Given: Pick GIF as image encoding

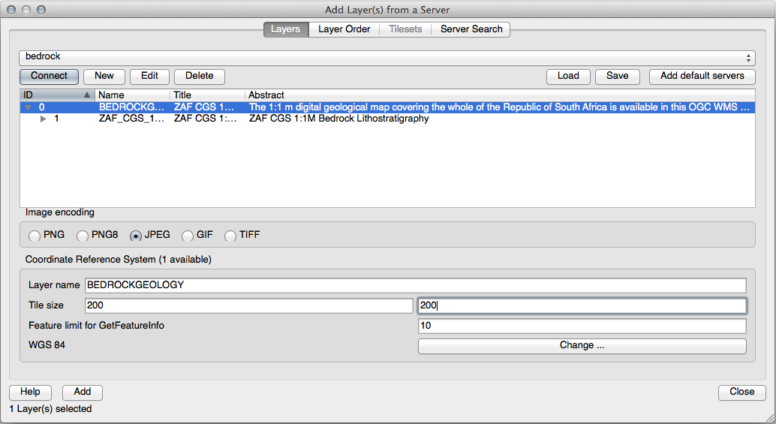Looking at the screenshot, I should tap(188, 236).
